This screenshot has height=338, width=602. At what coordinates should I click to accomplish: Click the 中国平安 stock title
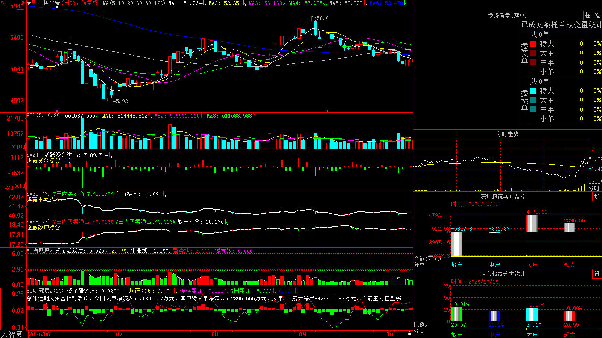click(x=49, y=3)
